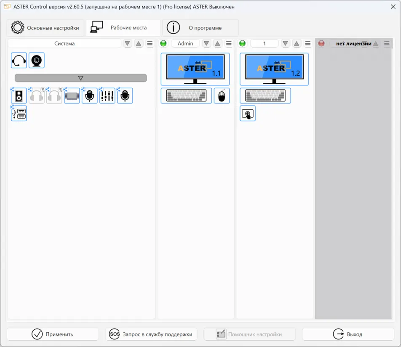This screenshot has width=401, height=347.
Task: Toggle the green status light on Admin workplace
Action: click(163, 43)
